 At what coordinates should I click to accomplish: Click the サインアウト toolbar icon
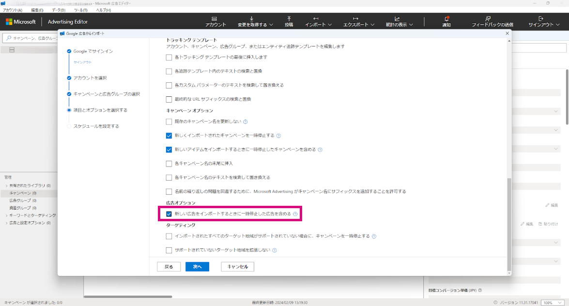click(x=541, y=18)
